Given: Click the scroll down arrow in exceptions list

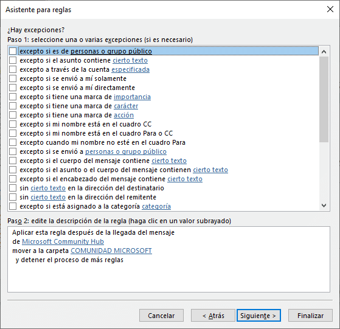Looking at the screenshot, I should tap(324, 206).
